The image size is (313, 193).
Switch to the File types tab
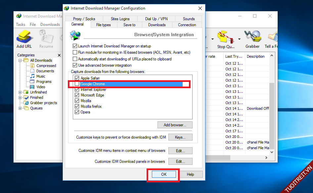103,25
